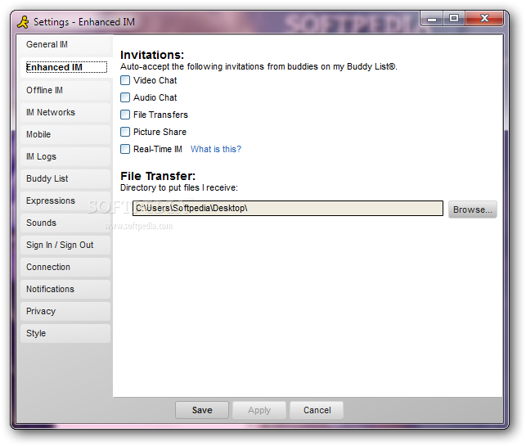Select the Expressions tab
The height and width of the screenshot is (446, 526).
pyautogui.click(x=65, y=200)
